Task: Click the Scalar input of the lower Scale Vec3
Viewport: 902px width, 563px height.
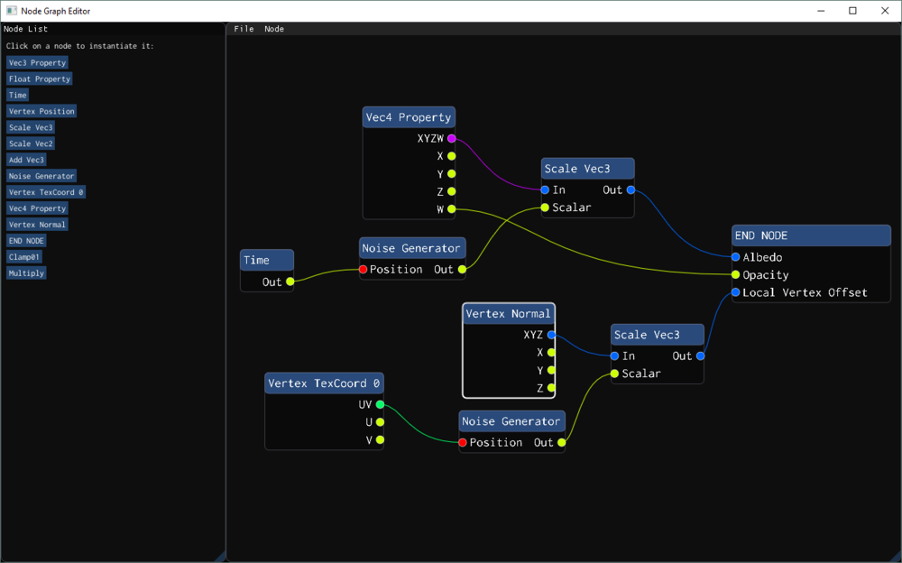Action: [613, 373]
